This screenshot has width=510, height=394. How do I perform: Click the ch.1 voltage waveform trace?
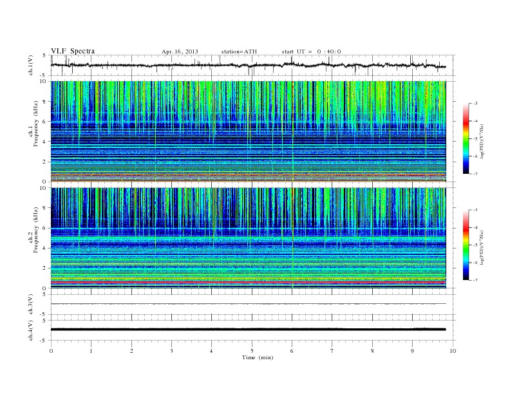248,65
